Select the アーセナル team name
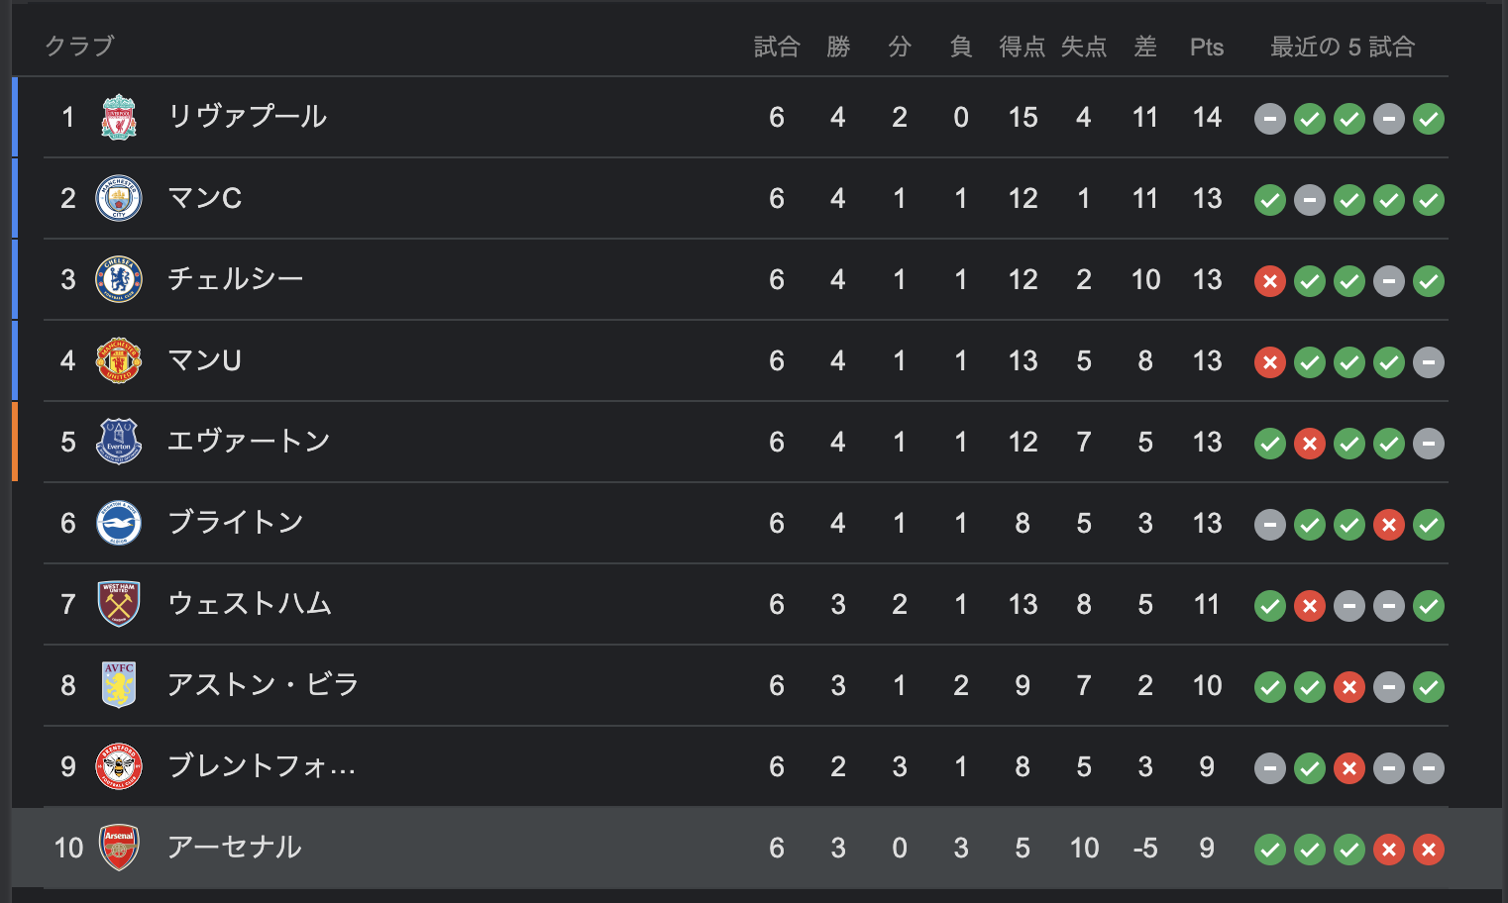 point(235,848)
